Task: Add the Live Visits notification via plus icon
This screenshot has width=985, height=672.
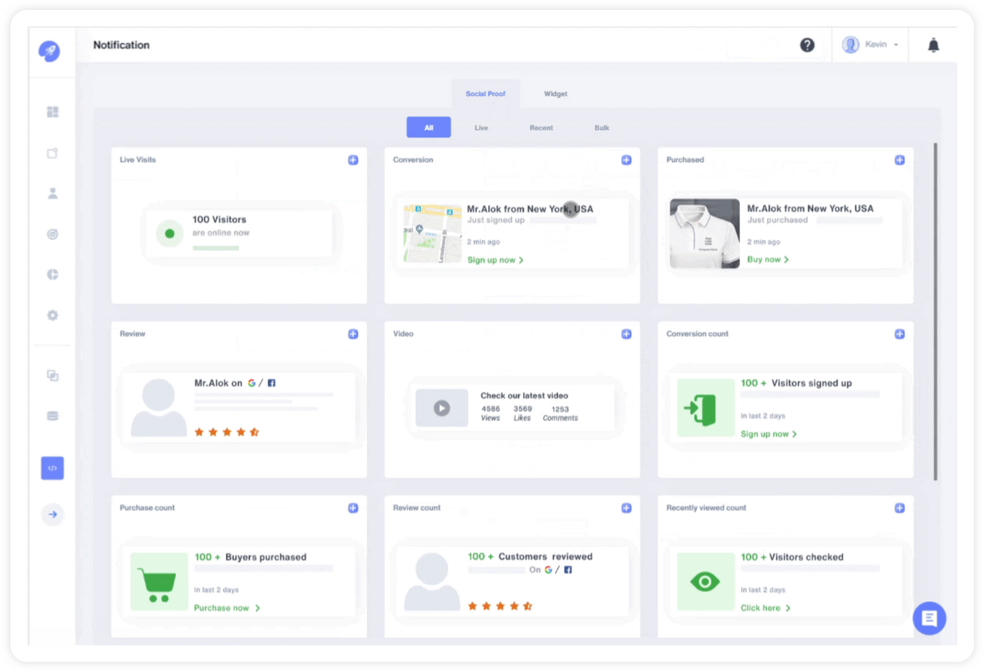Action: point(353,160)
